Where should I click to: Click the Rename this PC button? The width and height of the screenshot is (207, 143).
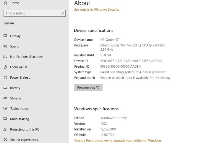click(88, 88)
